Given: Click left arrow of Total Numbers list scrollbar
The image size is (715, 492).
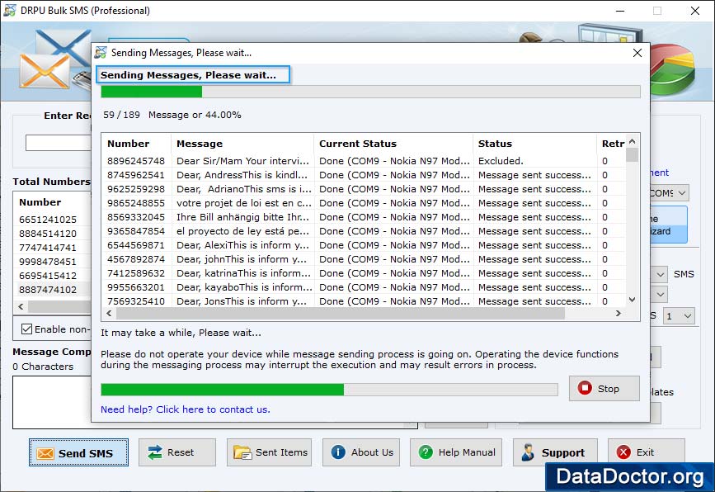Looking at the screenshot, I should pos(21,307).
